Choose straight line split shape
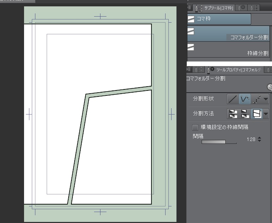Viewport: 272px width, 223px height. (233, 99)
